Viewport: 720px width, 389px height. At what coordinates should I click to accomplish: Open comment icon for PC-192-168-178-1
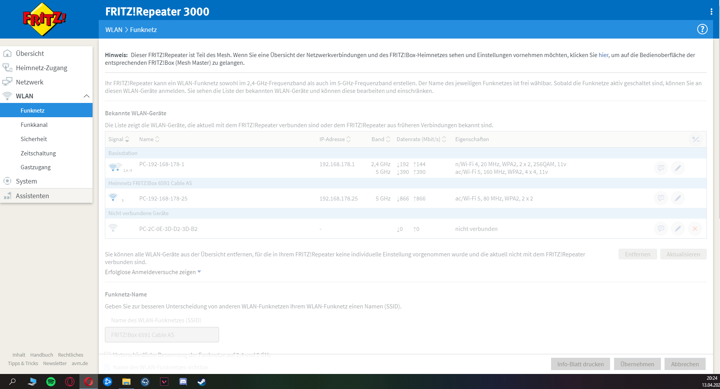click(x=661, y=168)
